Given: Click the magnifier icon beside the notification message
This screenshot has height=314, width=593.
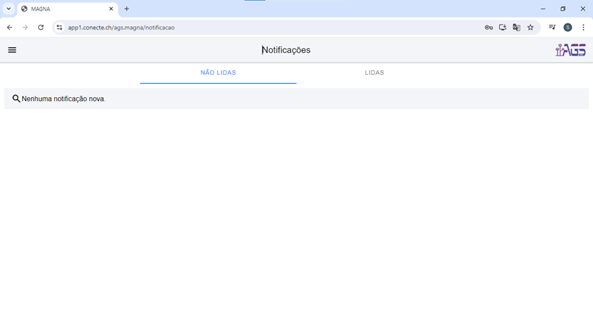Looking at the screenshot, I should click(x=17, y=98).
